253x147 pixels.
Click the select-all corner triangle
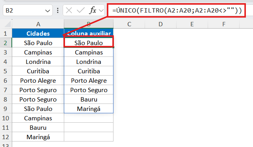7,24
